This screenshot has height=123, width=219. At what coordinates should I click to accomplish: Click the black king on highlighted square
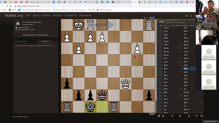coord(90,107)
